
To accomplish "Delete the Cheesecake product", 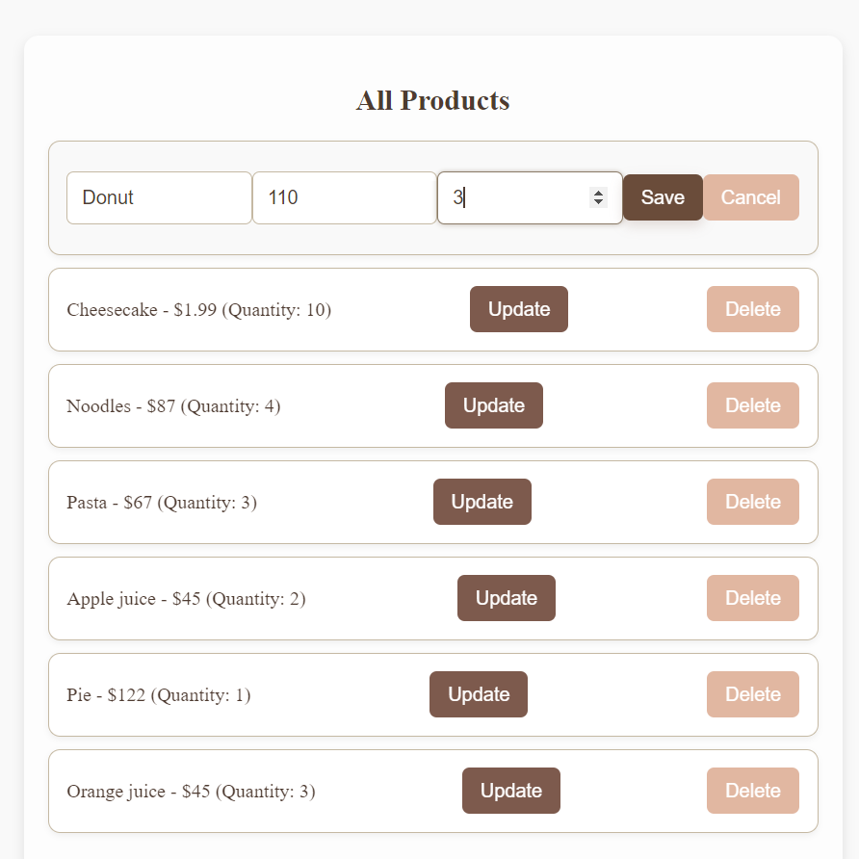I will (x=752, y=309).
